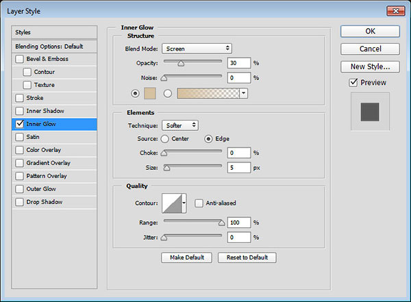Click the Range value field
The image size is (411, 302).
239,223
